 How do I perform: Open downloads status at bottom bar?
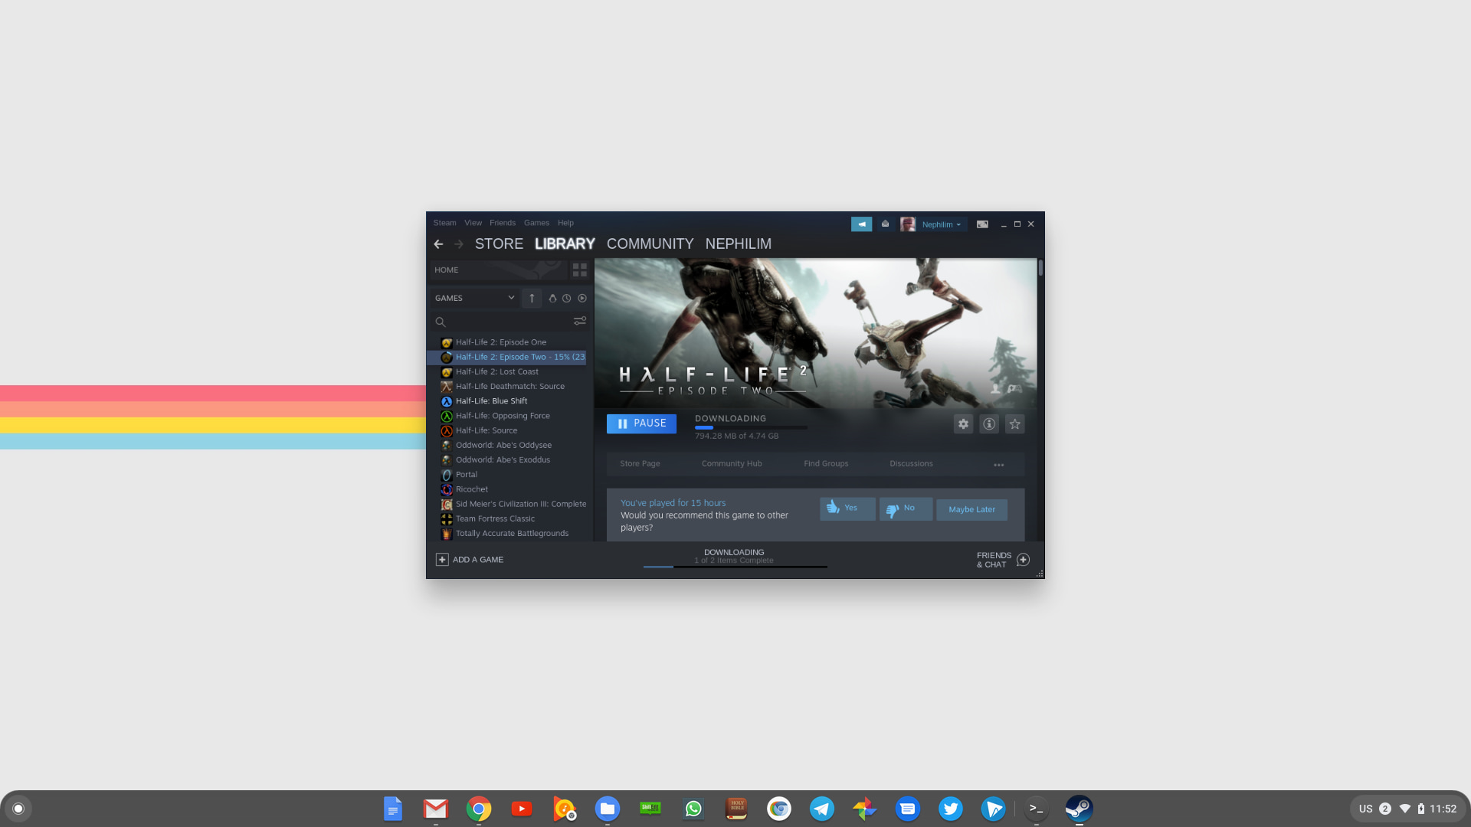(x=734, y=557)
